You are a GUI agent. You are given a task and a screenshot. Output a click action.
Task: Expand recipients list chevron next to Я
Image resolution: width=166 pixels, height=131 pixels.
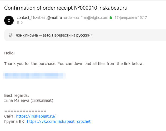coord(22,23)
